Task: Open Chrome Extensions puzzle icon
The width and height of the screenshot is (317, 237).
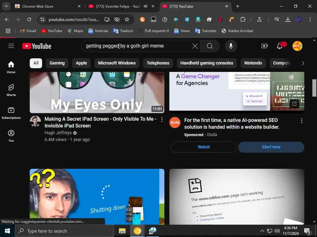Action: pyautogui.click(x=243, y=19)
